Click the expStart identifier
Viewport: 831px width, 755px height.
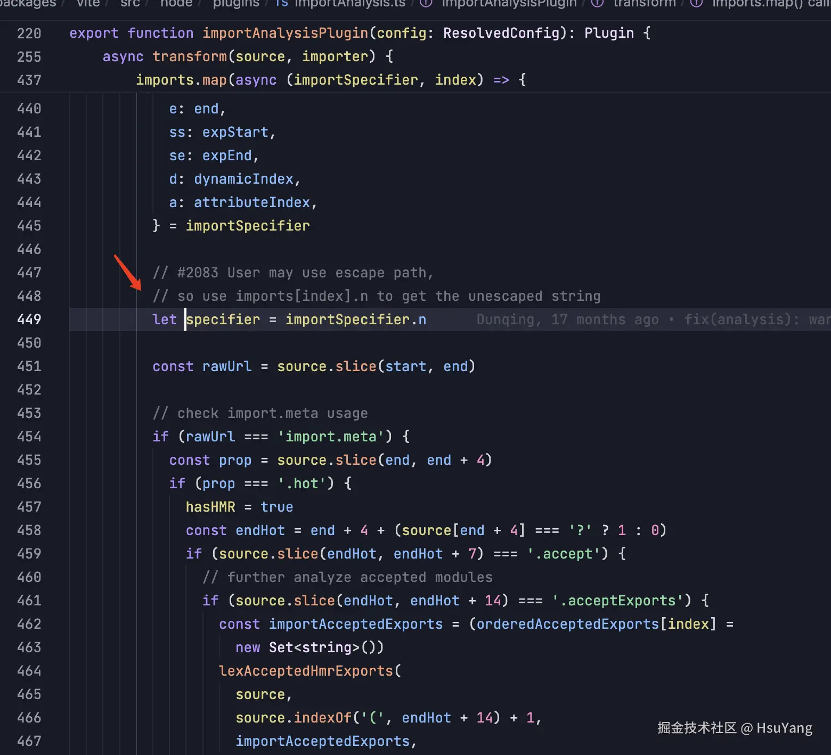[235, 132]
